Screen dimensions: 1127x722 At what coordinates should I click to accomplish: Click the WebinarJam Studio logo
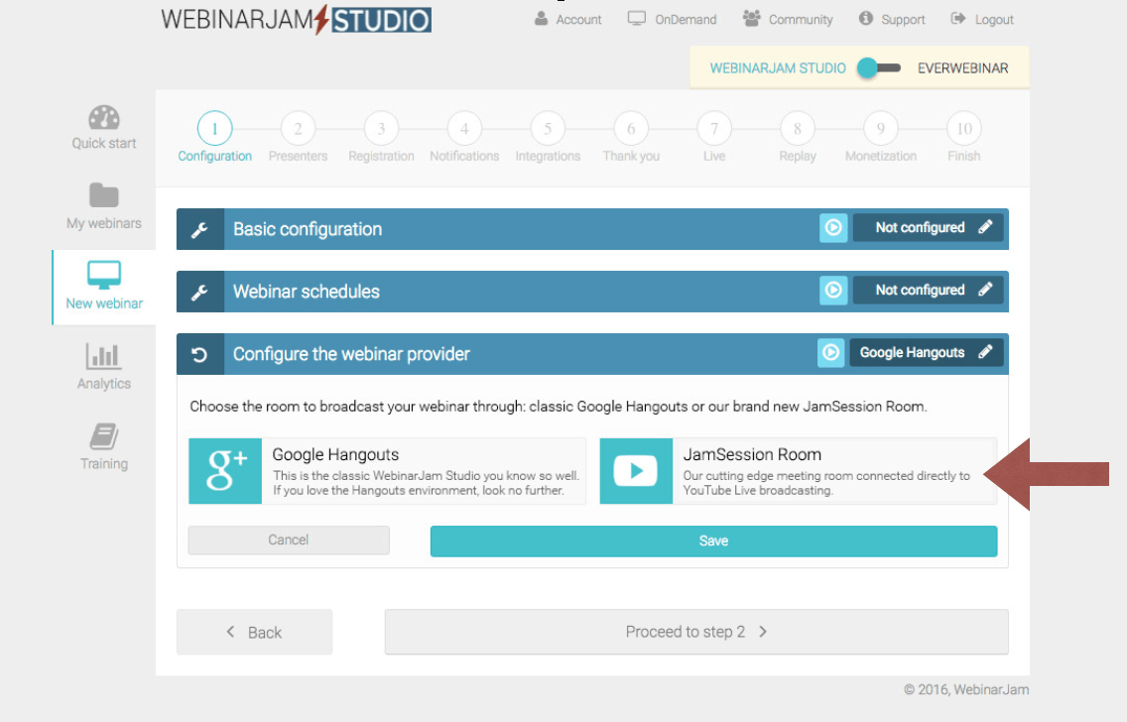pyautogui.click(x=296, y=20)
